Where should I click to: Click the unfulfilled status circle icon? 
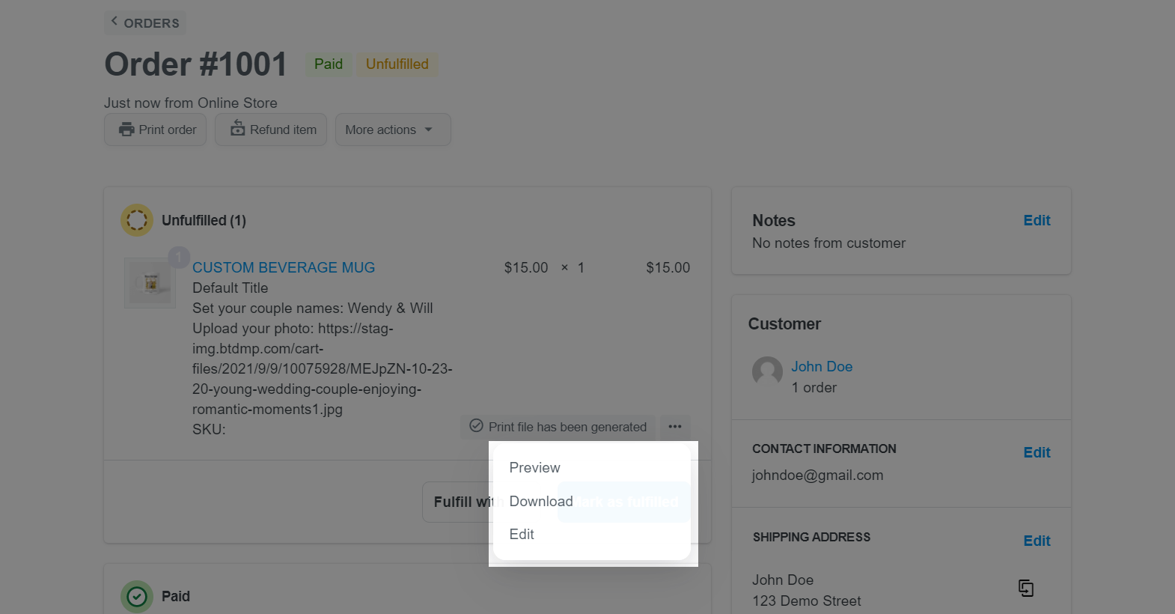(x=137, y=220)
